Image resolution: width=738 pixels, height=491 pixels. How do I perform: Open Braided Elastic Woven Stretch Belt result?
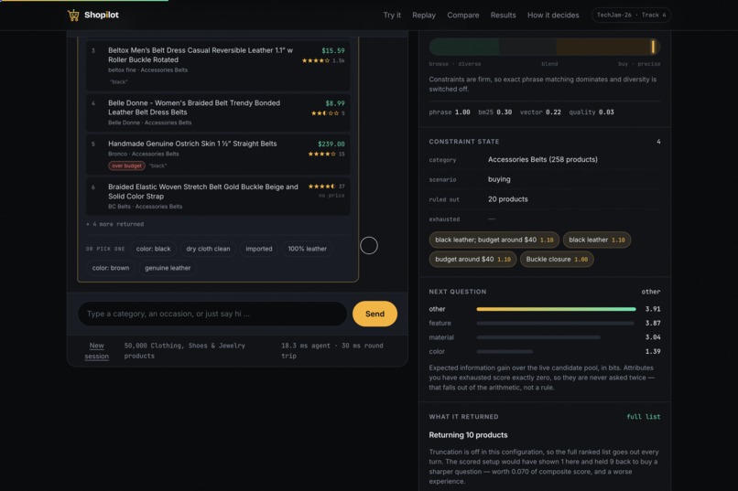218,197
